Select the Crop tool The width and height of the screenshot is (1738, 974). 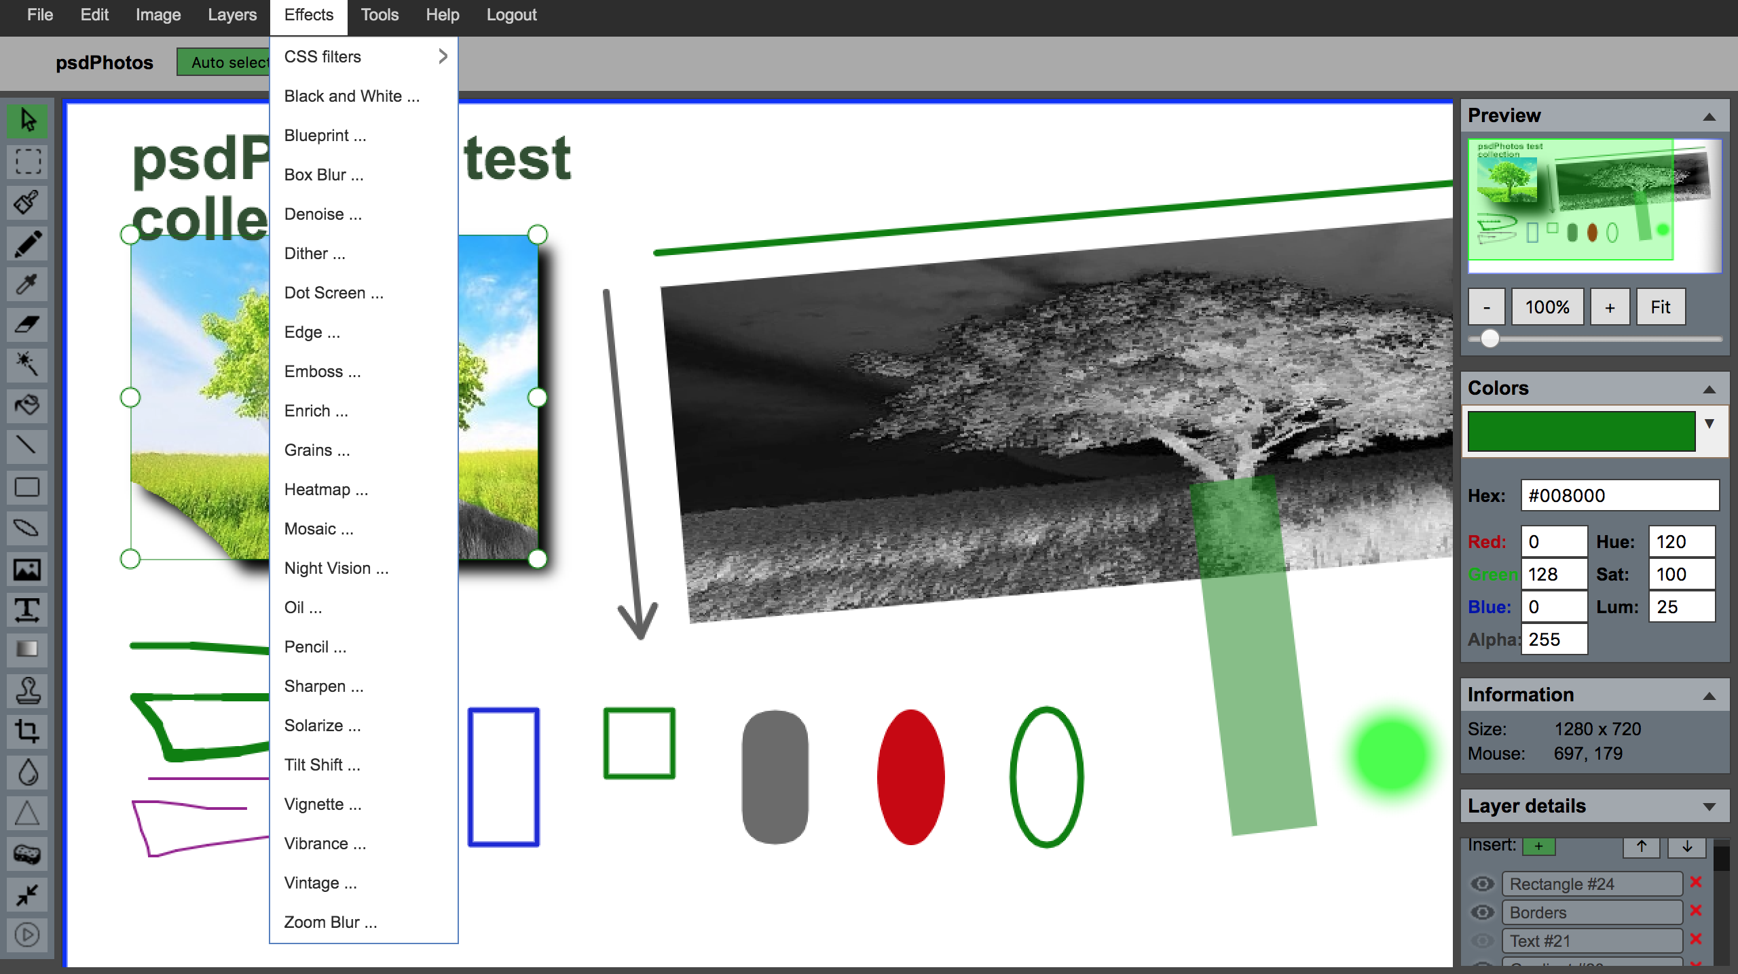pos(27,731)
